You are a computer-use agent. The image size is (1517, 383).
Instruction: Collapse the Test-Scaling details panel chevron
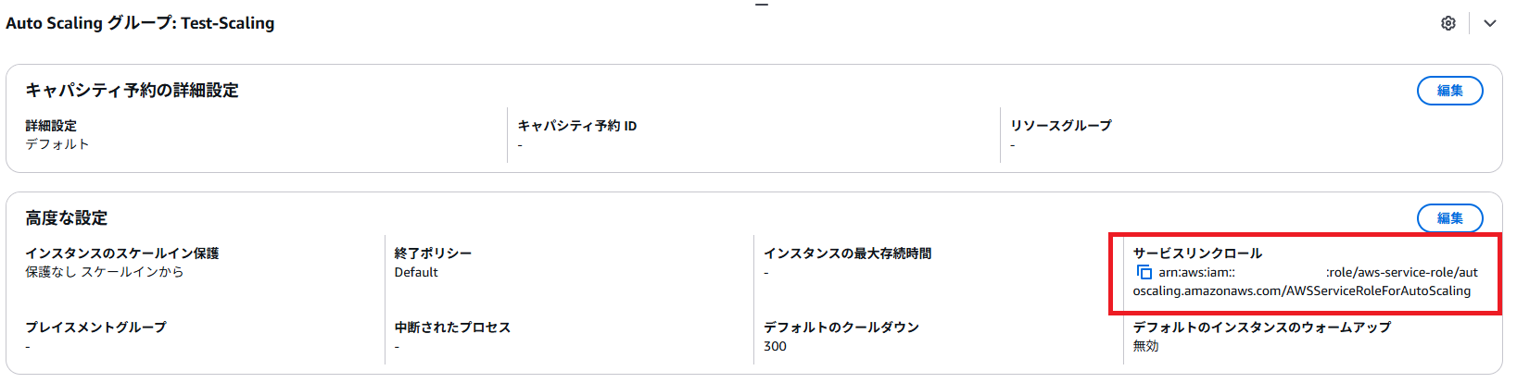point(1489,23)
